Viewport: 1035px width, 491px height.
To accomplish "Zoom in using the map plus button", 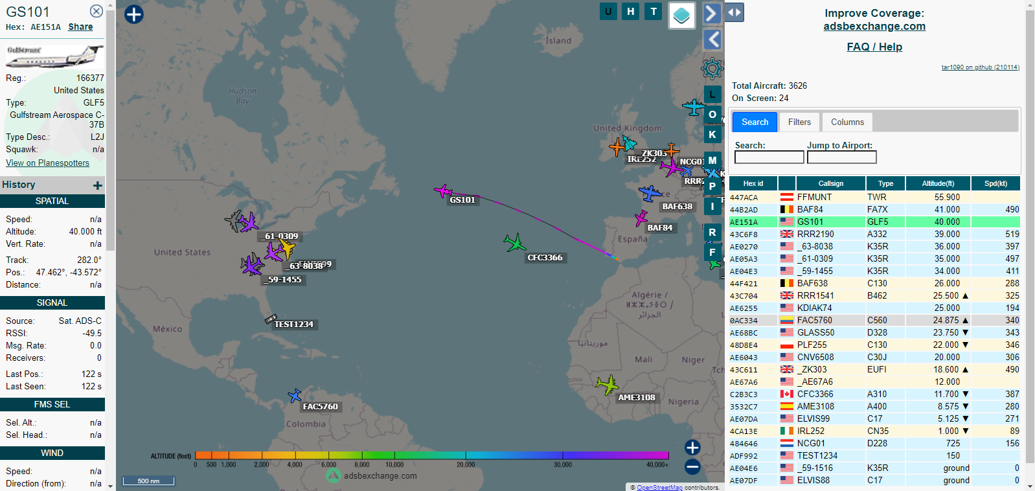I will (x=692, y=448).
